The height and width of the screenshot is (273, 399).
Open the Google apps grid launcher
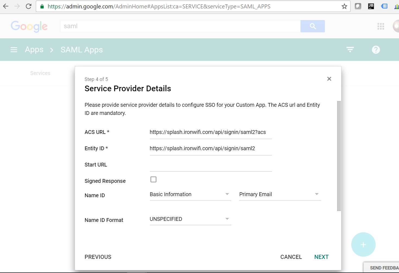click(x=381, y=26)
